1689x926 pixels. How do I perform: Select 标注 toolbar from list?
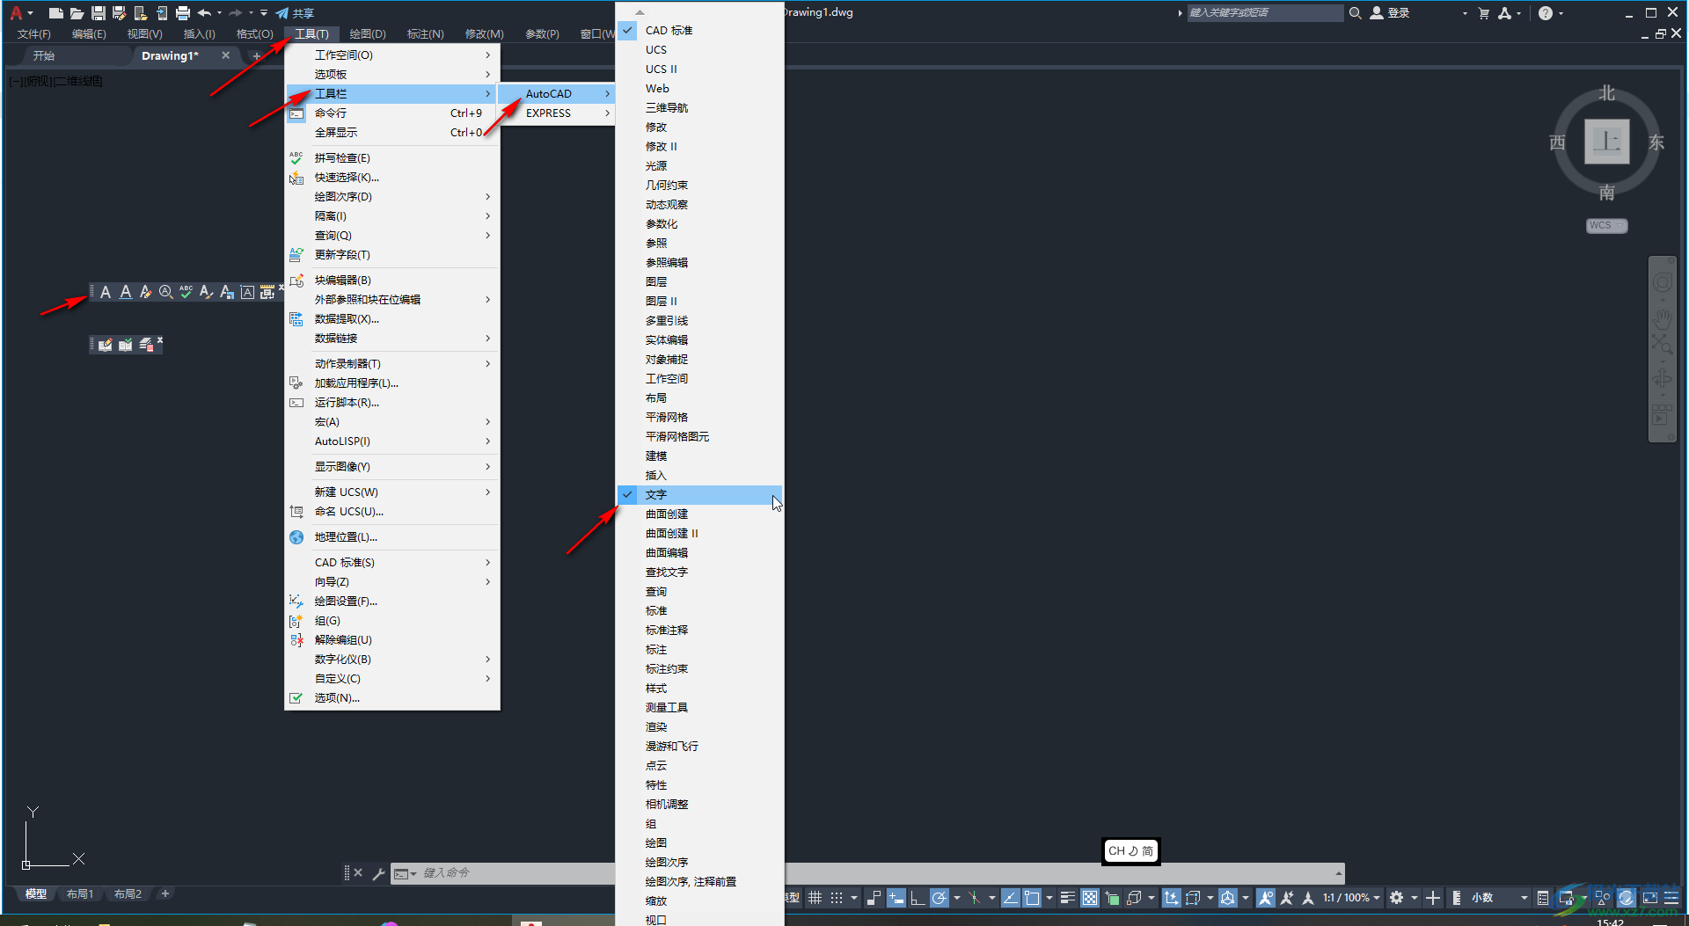699,650
